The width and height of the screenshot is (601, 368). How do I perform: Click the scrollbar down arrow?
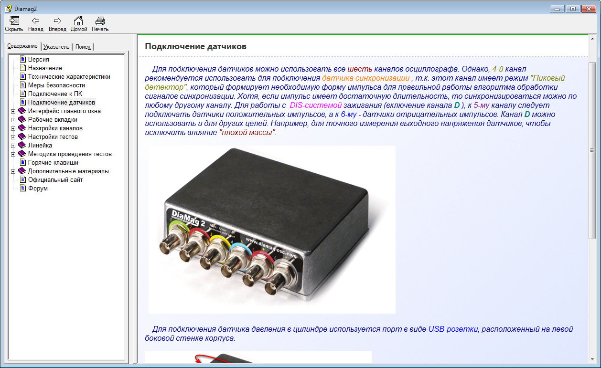click(x=592, y=358)
